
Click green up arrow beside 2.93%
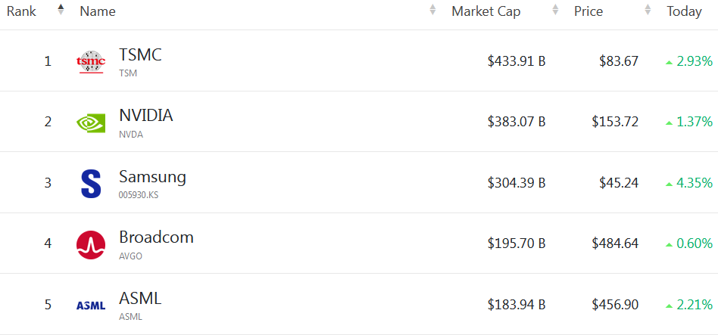(669, 62)
